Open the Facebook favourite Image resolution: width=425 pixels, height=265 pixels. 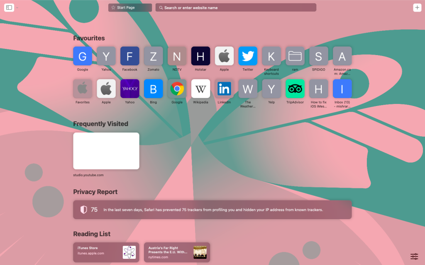(129, 56)
